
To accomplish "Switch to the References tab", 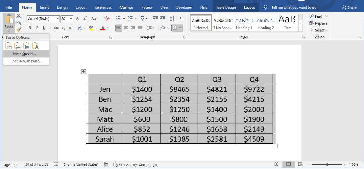I will [103, 7].
